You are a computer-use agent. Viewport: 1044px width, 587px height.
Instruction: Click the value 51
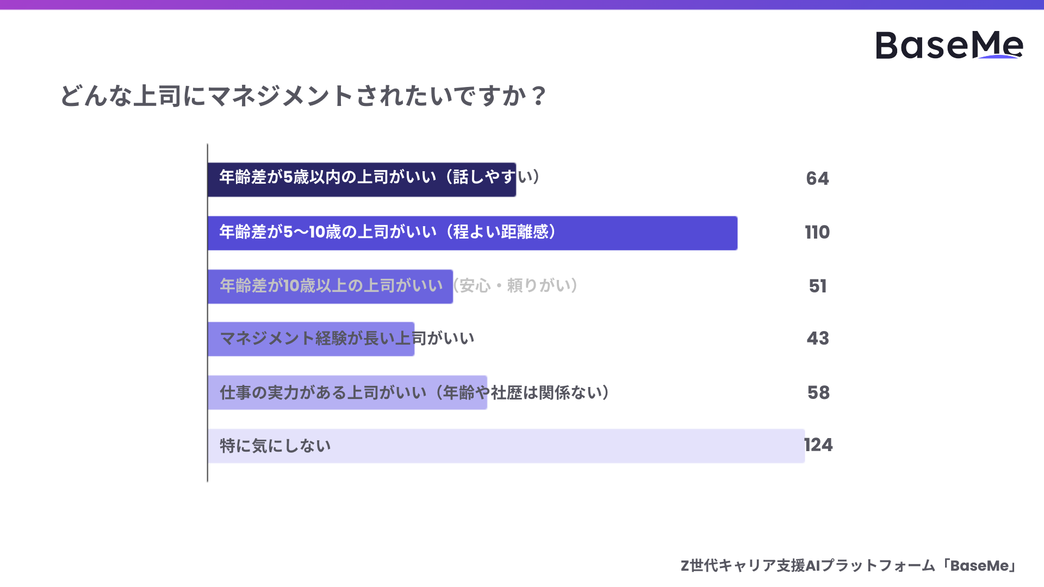pyautogui.click(x=817, y=286)
